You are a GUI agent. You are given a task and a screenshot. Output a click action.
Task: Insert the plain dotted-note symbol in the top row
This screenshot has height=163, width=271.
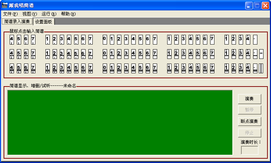coord(255,40)
